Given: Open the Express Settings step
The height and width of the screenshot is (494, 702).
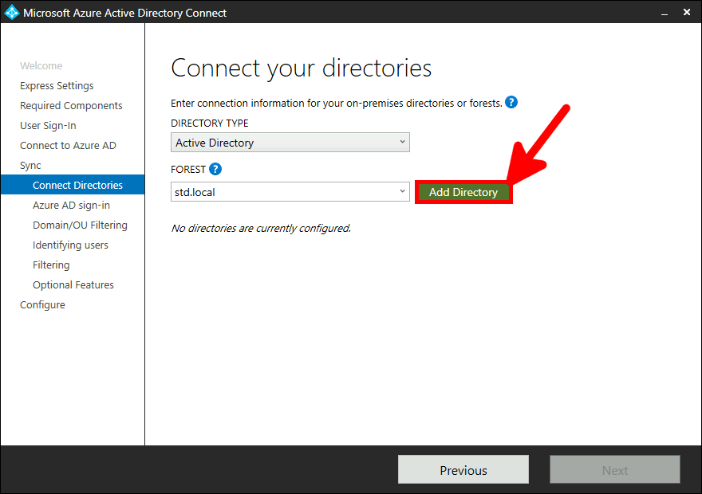Looking at the screenshot, I should pyautogui.click(x=56, y=85).
